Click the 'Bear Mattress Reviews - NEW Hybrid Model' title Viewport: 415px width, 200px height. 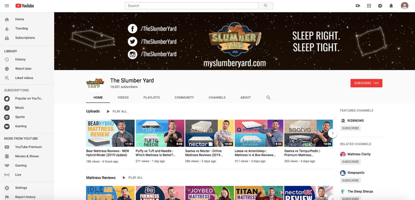[108, 153]
